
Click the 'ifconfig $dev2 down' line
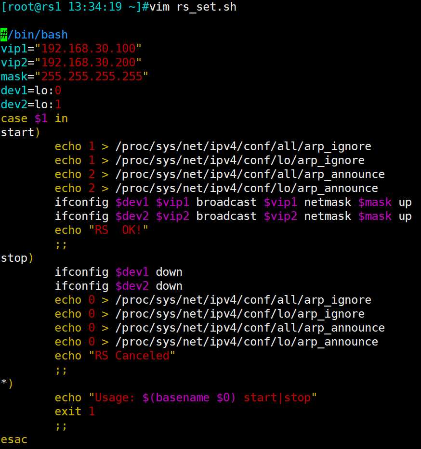click(x=118, y=286)
